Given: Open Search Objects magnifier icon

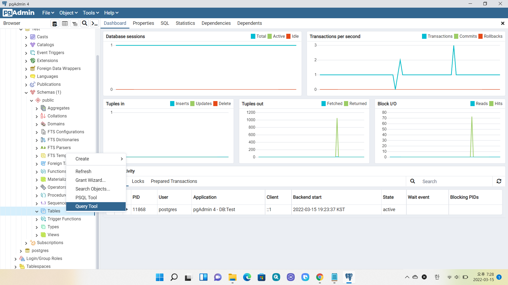Looking at the screenshot, I should pos(85,23).
